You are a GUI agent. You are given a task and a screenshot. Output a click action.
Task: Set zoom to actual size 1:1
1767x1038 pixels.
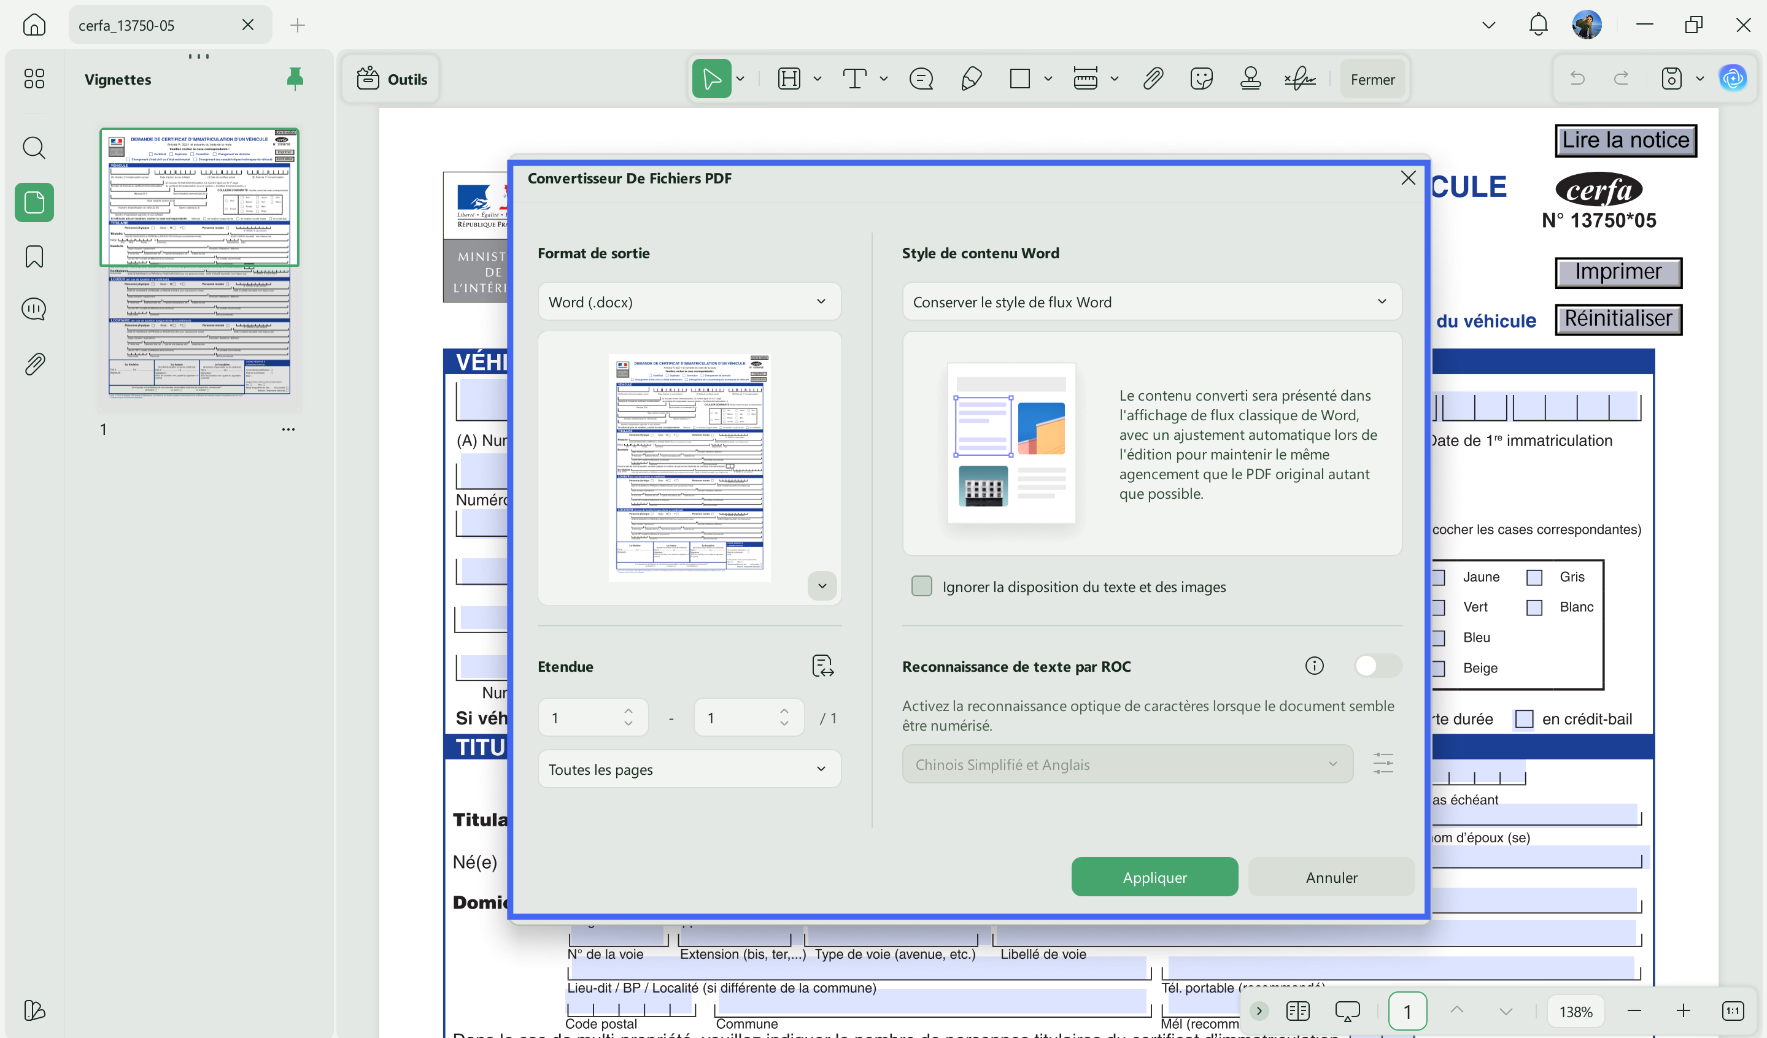[1733, 1010]
